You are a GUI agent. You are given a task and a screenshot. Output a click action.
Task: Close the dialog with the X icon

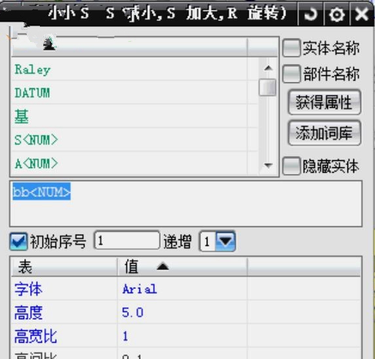point(362,14)
